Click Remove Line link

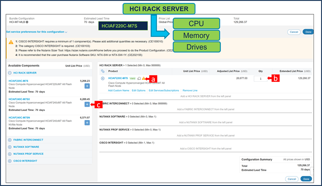point(190,90)
